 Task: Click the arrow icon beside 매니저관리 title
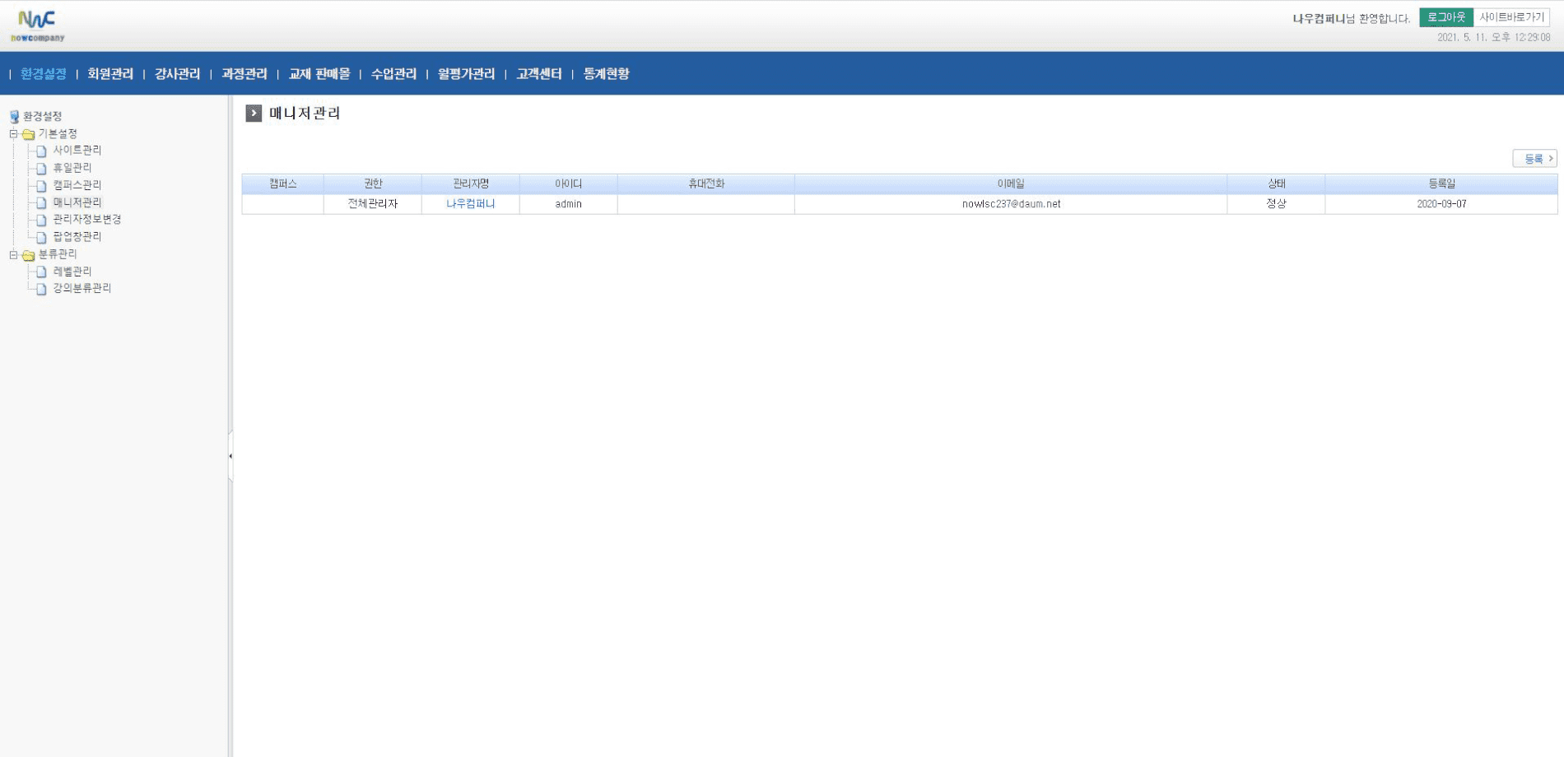pos(254,114)
